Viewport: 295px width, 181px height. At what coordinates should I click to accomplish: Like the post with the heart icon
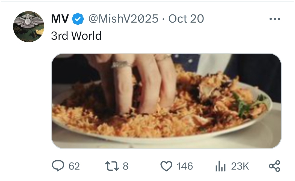[x=166, y=166]
